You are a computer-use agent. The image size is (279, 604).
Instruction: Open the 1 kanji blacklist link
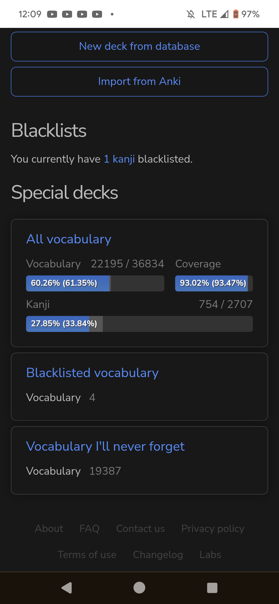119,159
